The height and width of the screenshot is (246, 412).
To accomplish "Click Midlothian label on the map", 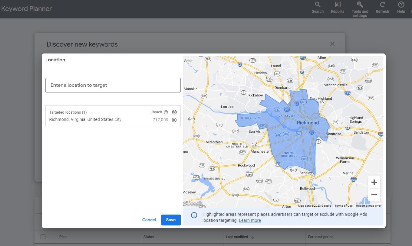I will tap(214, 142).
